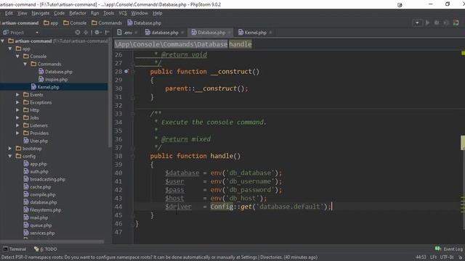Viewport: 465px width, 261px height.
Task: Open the Tools menu
Action: click(108, 13)
